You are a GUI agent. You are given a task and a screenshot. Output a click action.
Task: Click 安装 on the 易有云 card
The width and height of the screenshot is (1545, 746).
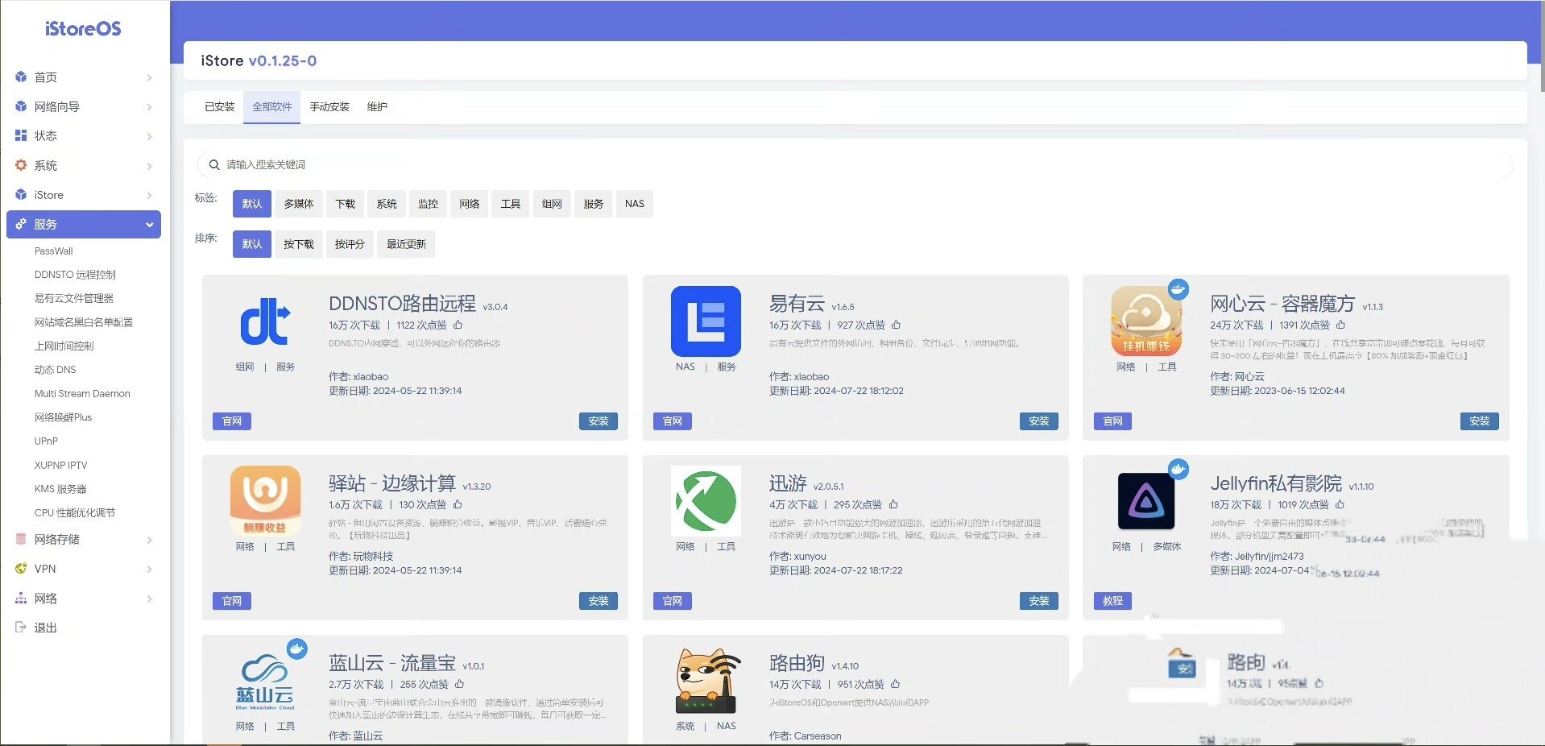1039,421
